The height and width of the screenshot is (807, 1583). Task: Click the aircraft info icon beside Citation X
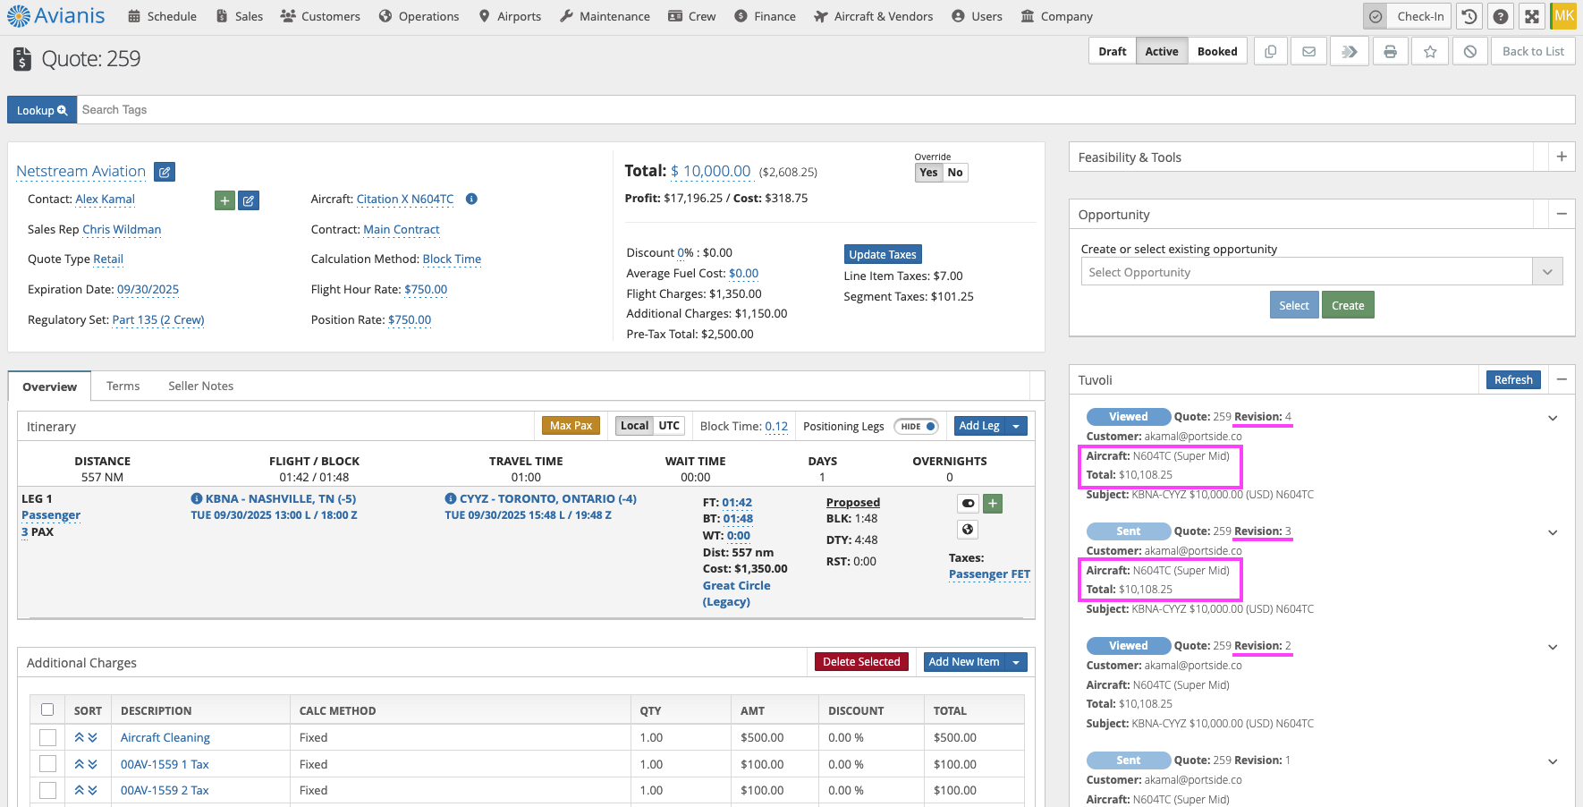pyautogui.click(x=471, y=200)
